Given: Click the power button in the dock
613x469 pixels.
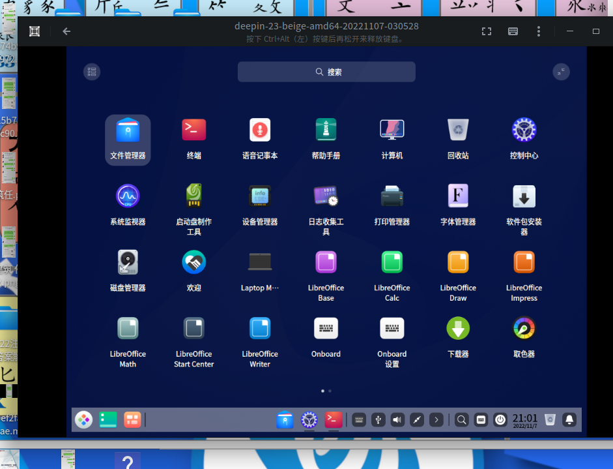Looking at the screenshot, I should pyautogui.click(x=500, y=420).
